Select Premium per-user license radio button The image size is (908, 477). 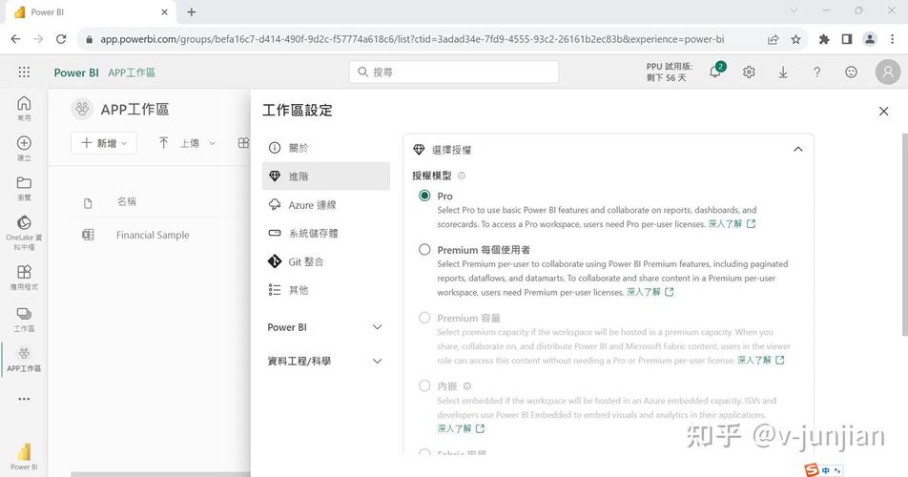pos(424,250)
